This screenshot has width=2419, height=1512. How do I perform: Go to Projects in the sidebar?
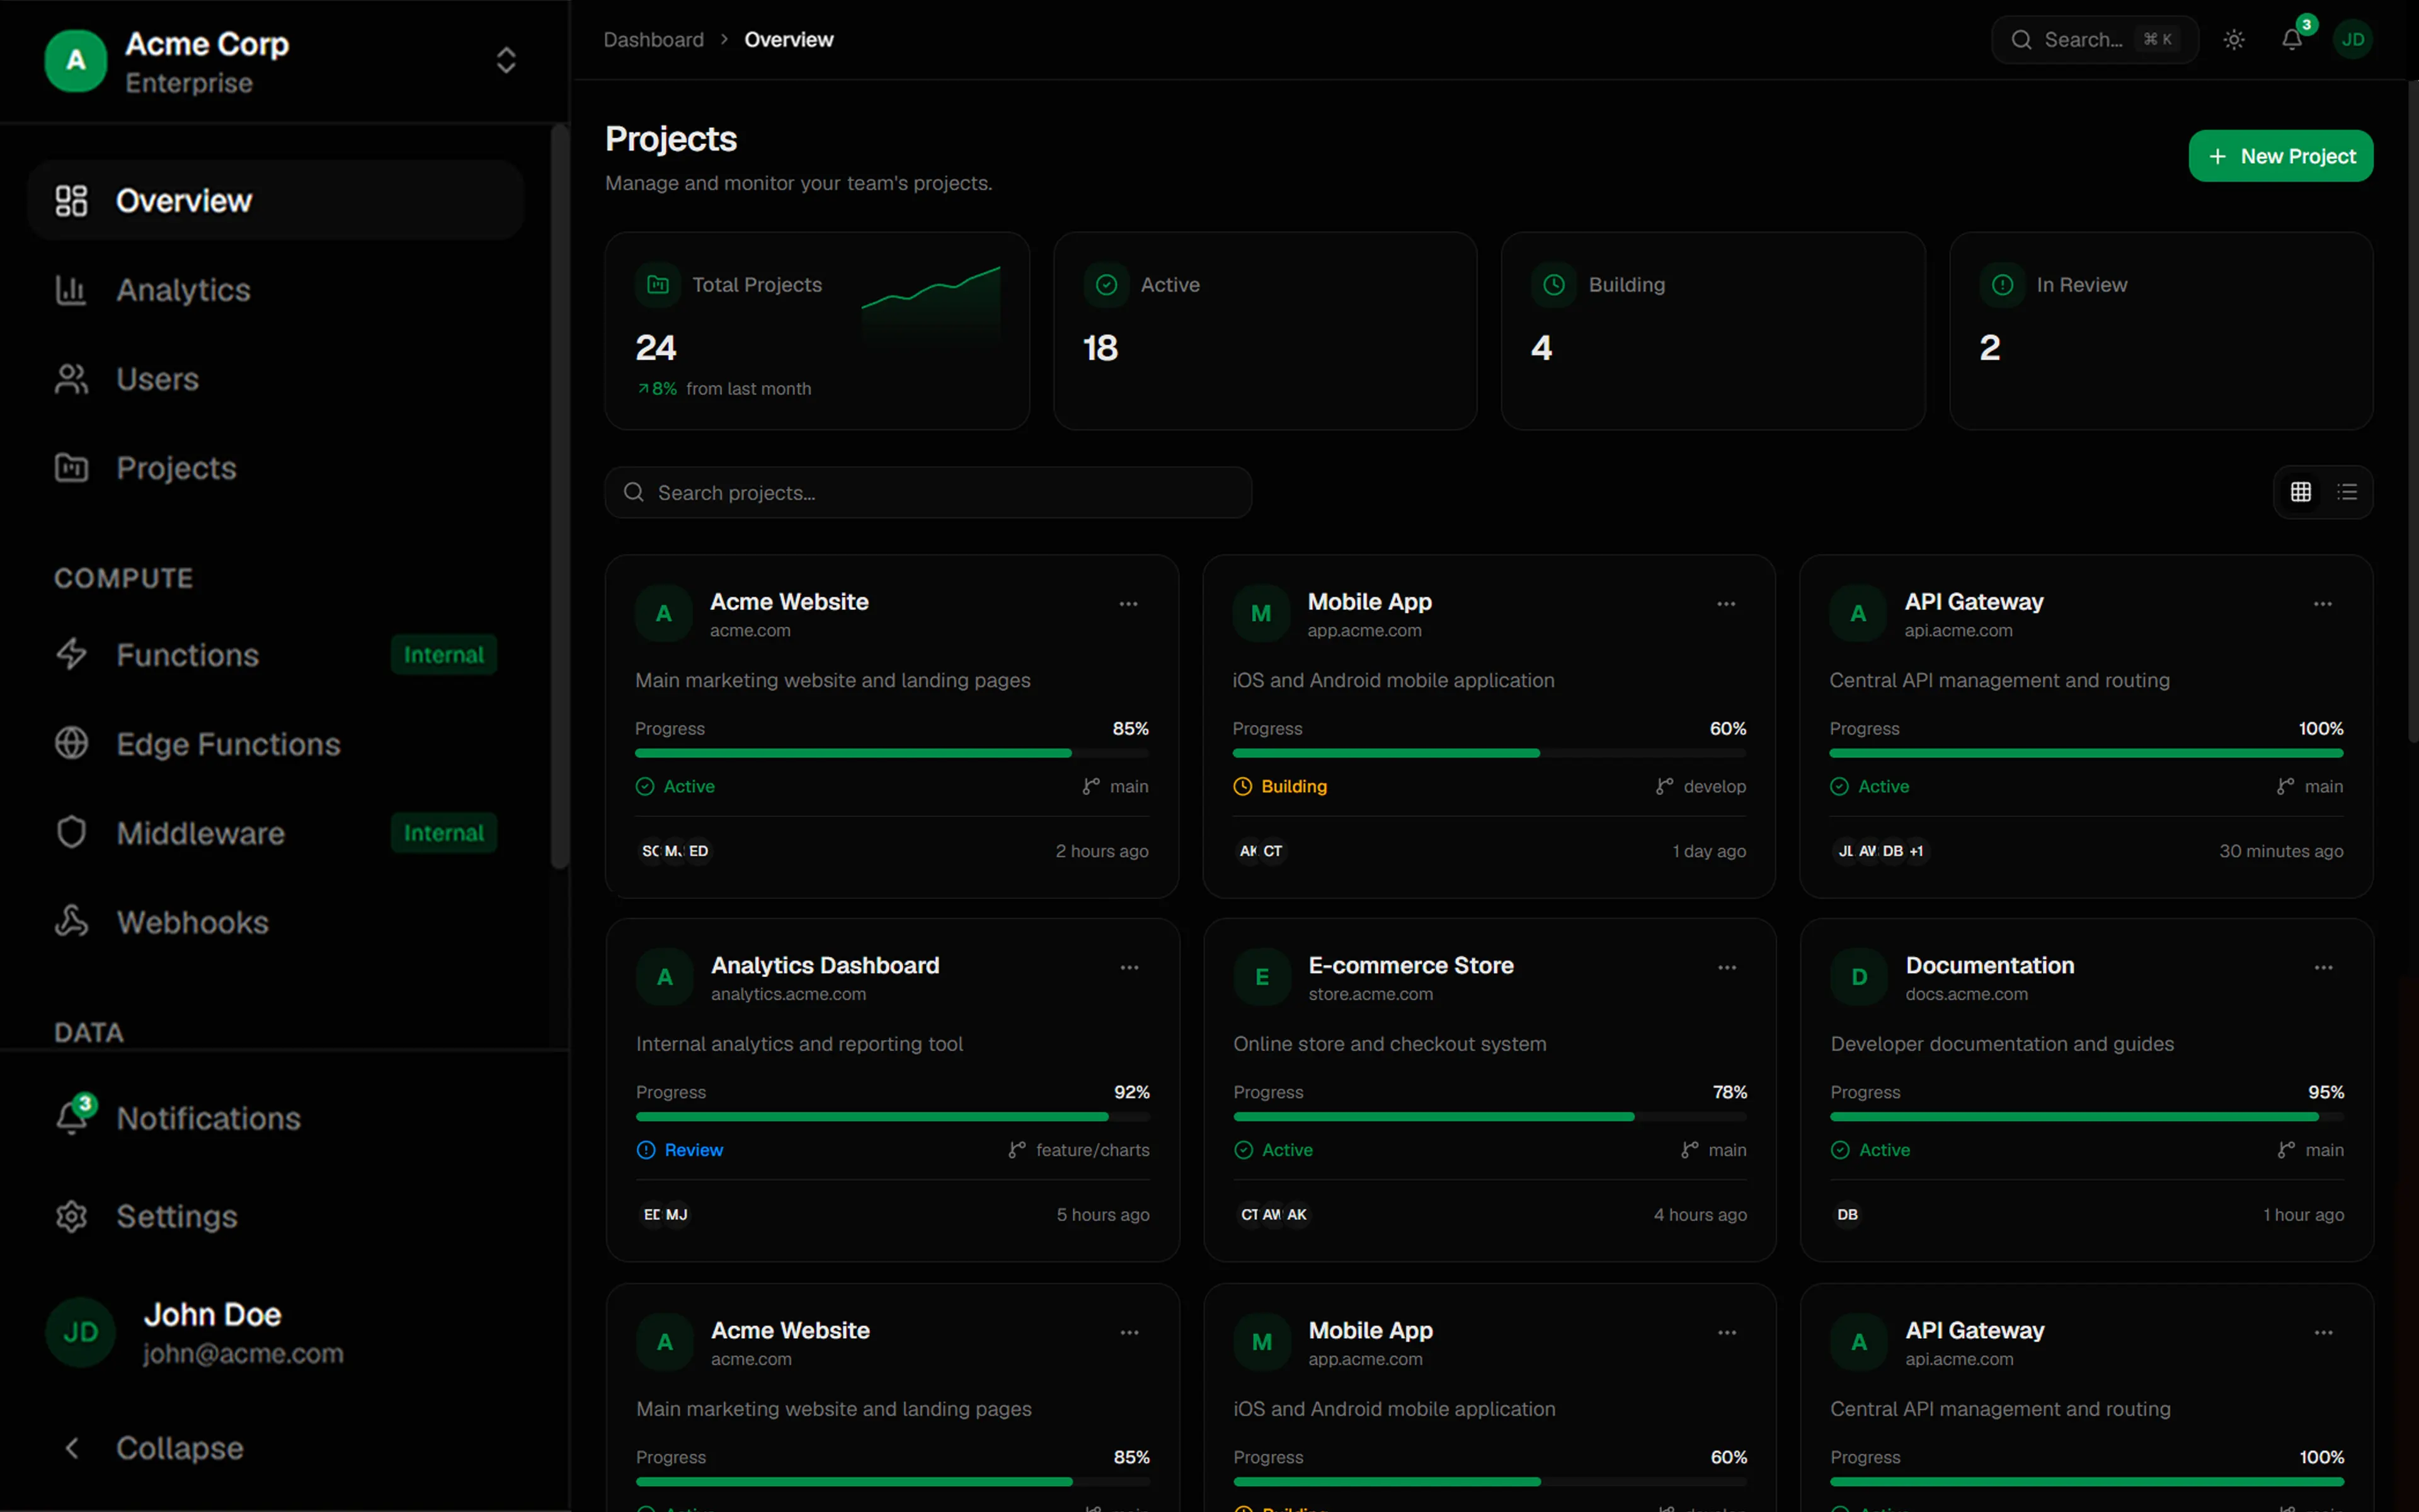coord(276,468)
